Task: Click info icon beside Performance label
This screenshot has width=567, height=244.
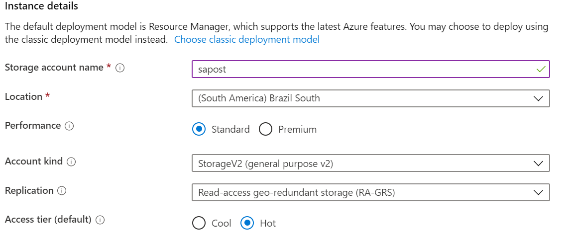Action: point(69,126)
